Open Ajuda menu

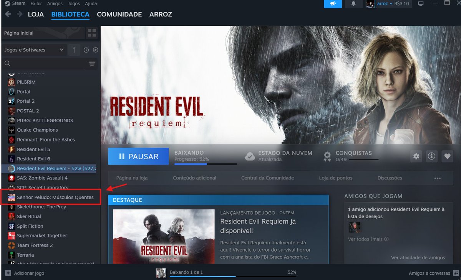91,3
